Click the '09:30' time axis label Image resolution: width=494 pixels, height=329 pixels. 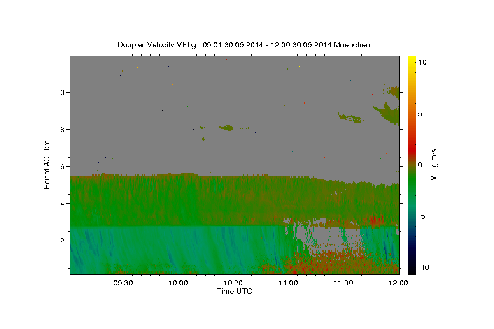pyautogui.click(x=123, y=283)
